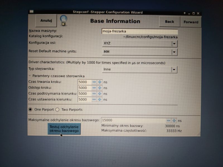
Task: Go to previous page with Back
Action: [x=169, y=22]
